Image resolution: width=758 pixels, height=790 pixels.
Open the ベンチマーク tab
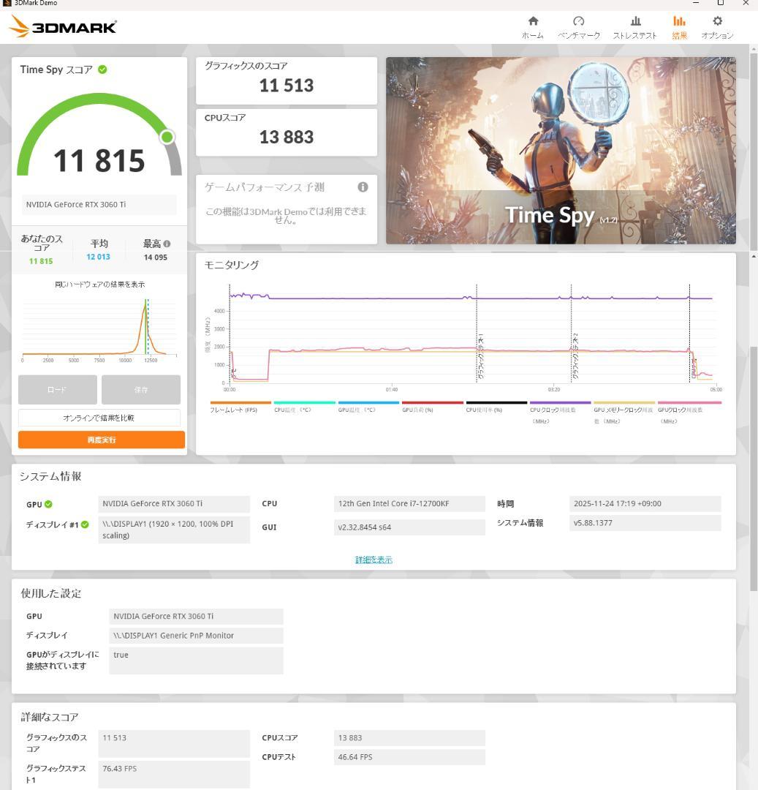pyautogui.click(x=579, y=23)
